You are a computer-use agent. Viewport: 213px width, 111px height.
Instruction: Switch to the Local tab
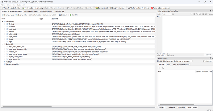click(x=169, y=64)
